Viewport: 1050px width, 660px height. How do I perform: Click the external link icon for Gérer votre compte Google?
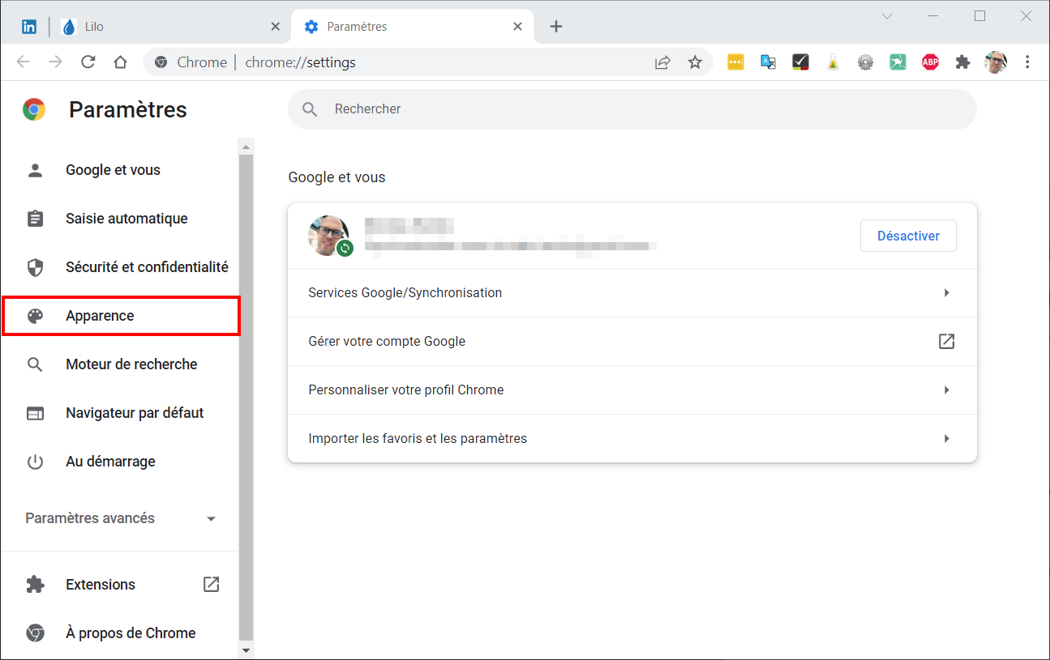[946, 341]
